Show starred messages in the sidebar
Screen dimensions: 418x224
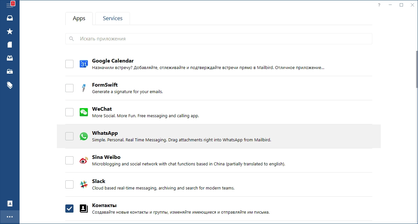click(x=10, y=31)
